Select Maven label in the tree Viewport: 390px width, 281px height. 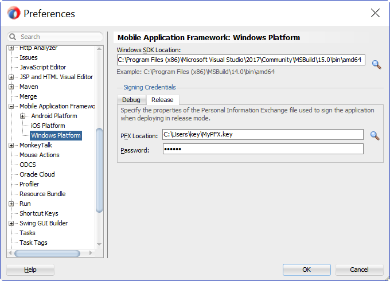29,87
